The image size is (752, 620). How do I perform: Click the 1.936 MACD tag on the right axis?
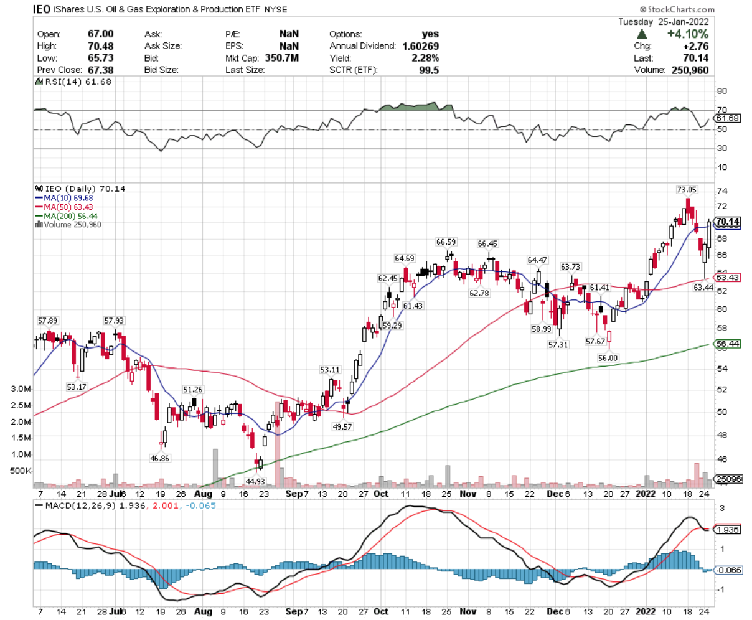[728, 529]
